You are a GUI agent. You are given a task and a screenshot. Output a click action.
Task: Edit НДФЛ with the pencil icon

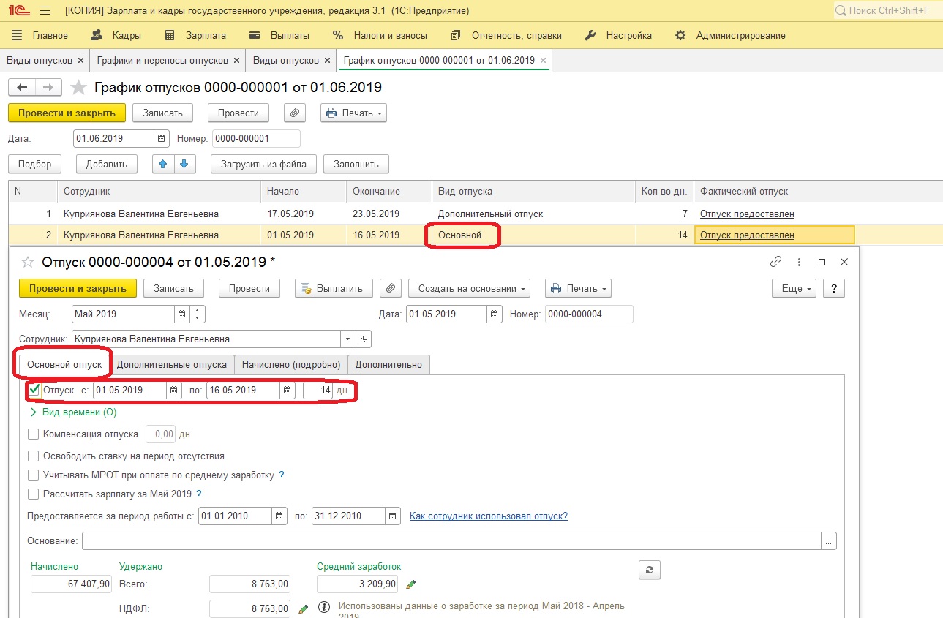pos(304,608)
